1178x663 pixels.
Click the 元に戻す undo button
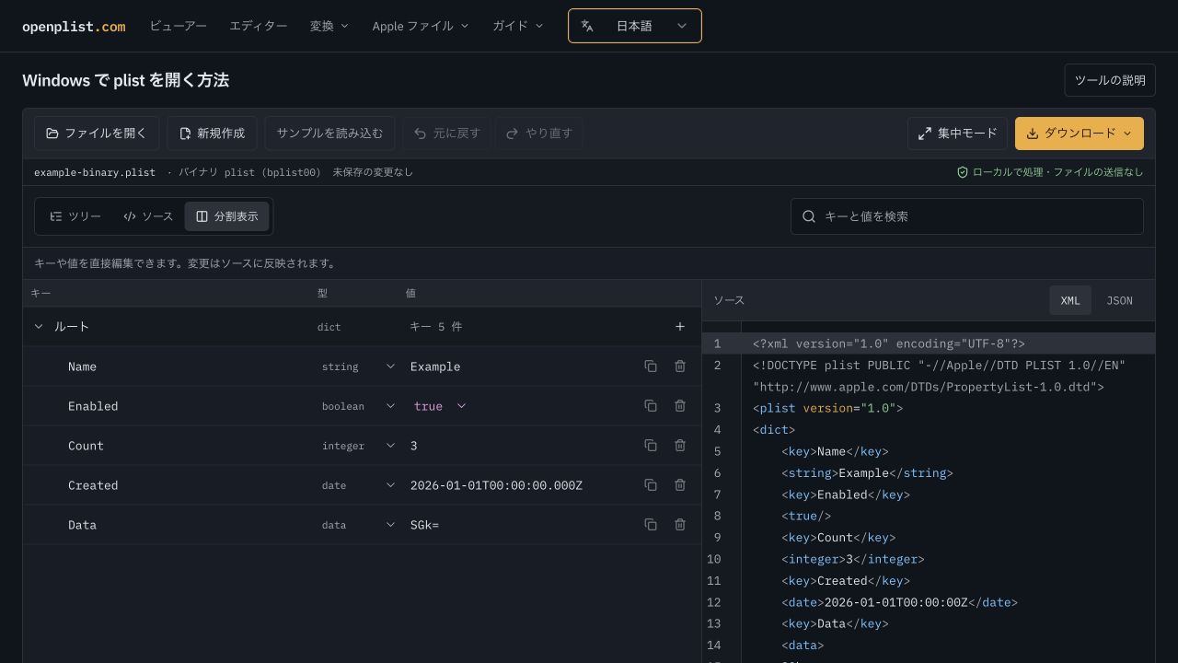click(x=447, y=134)
